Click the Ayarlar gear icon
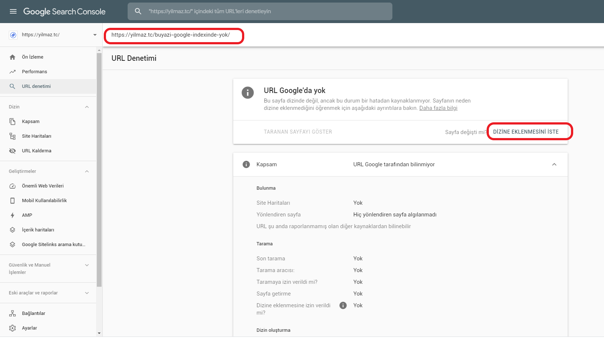604x338 pixels. point(12,328)
